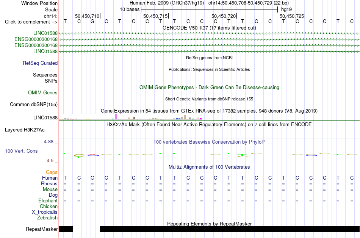This screenshot has width=360, height=238.
Task: Select the Rhesus alignment row label
Action: coord(49,183)
